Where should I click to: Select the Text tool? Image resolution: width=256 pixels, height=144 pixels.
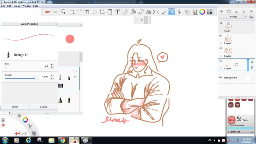click(117, 12)
